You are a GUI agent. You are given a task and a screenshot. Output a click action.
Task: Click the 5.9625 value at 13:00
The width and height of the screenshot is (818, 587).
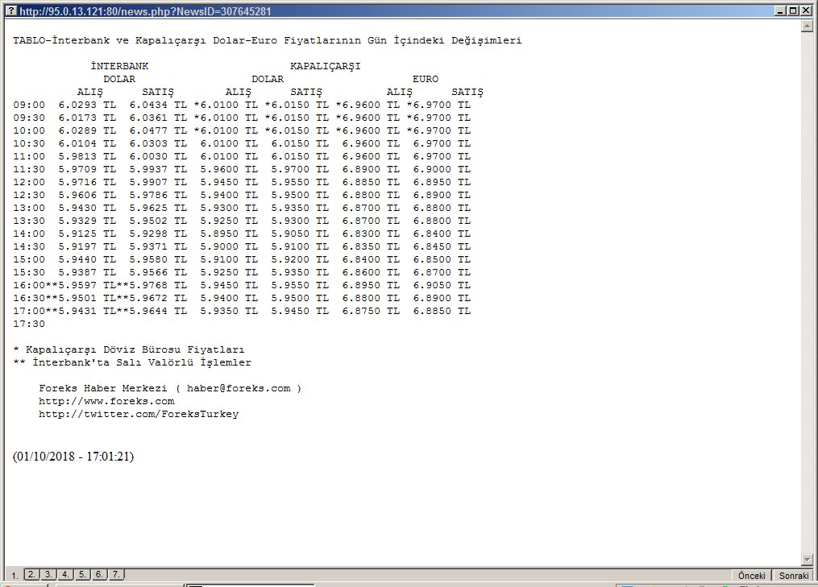pos(148,208)
